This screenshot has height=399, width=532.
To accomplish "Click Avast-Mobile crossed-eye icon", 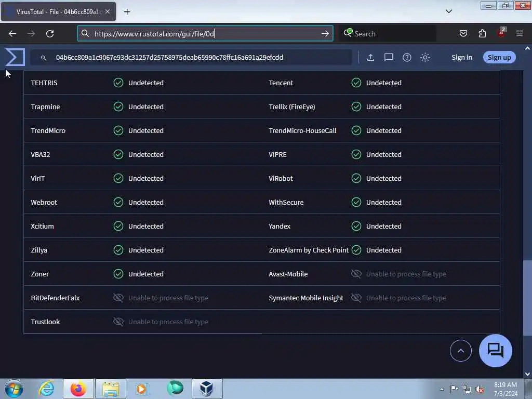I will 356,274.
